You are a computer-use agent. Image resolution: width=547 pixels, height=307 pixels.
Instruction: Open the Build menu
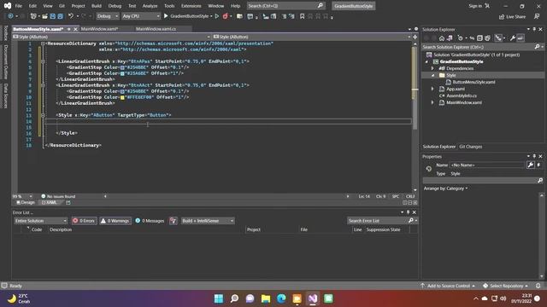tap(97, 6)
